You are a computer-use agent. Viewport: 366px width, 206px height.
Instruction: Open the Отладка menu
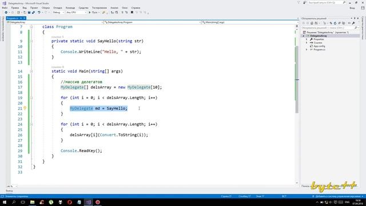pos(58,7)
